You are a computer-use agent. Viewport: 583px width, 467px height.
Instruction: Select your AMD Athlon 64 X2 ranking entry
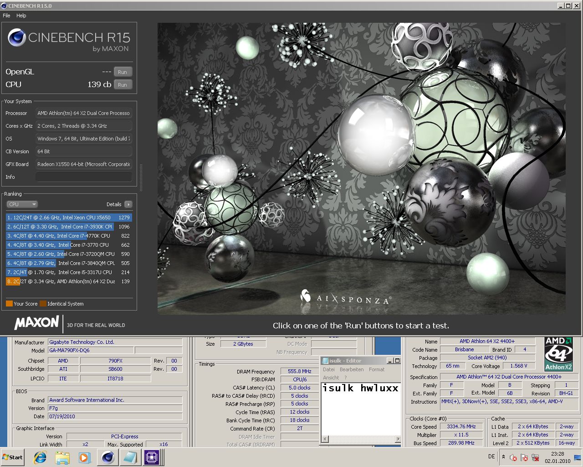coord(69,281)
